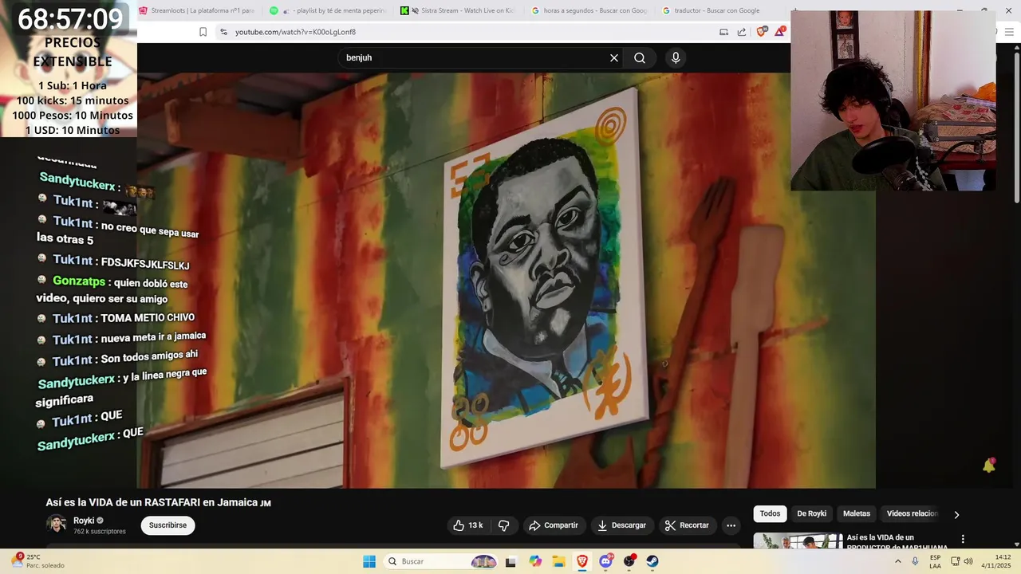Like the video with 13 k thumbs up
Image resolution: width=1021 pixels, height=574 pixels.
(468, 525)
